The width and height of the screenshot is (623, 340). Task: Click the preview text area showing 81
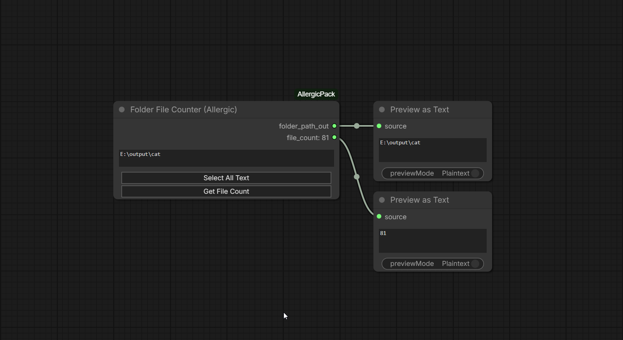tap(433, 241)
